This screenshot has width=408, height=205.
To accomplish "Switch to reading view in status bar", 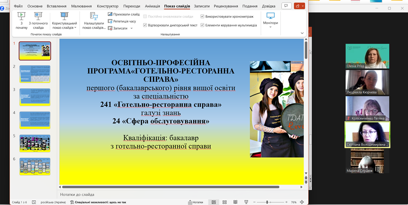I will [235, 202].
